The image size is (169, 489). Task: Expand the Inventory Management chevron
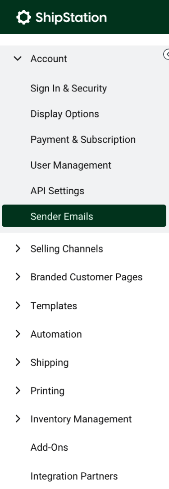(18, 419)
